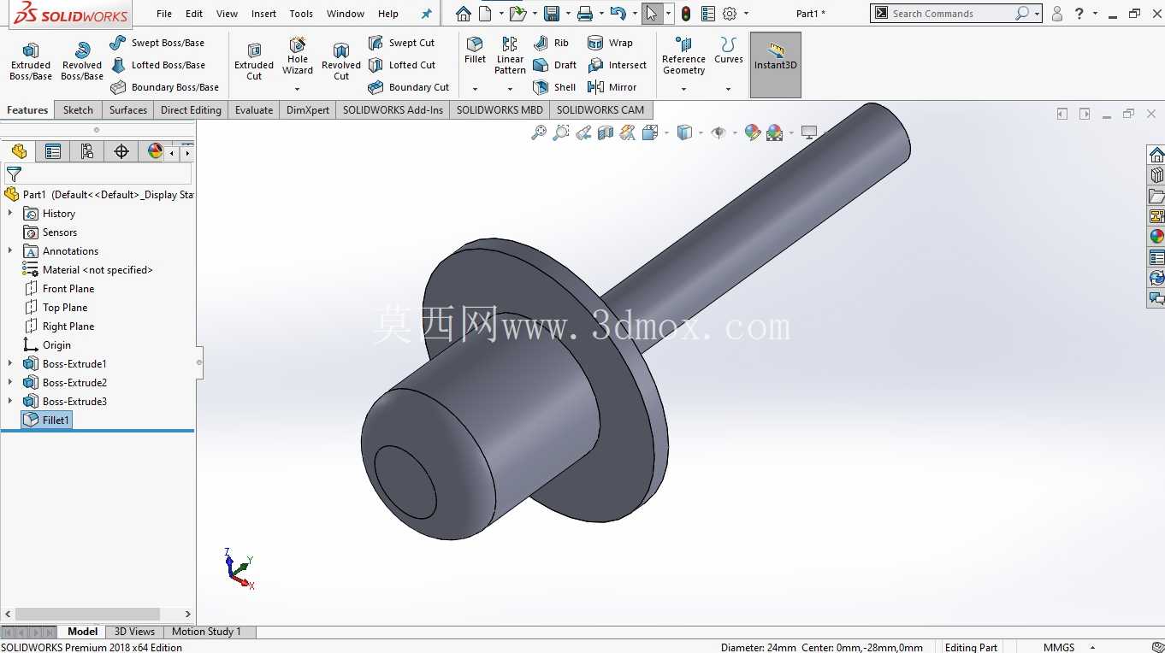Open the Curves dropdown menu
Screen dimensions: 1165x653
729,89
